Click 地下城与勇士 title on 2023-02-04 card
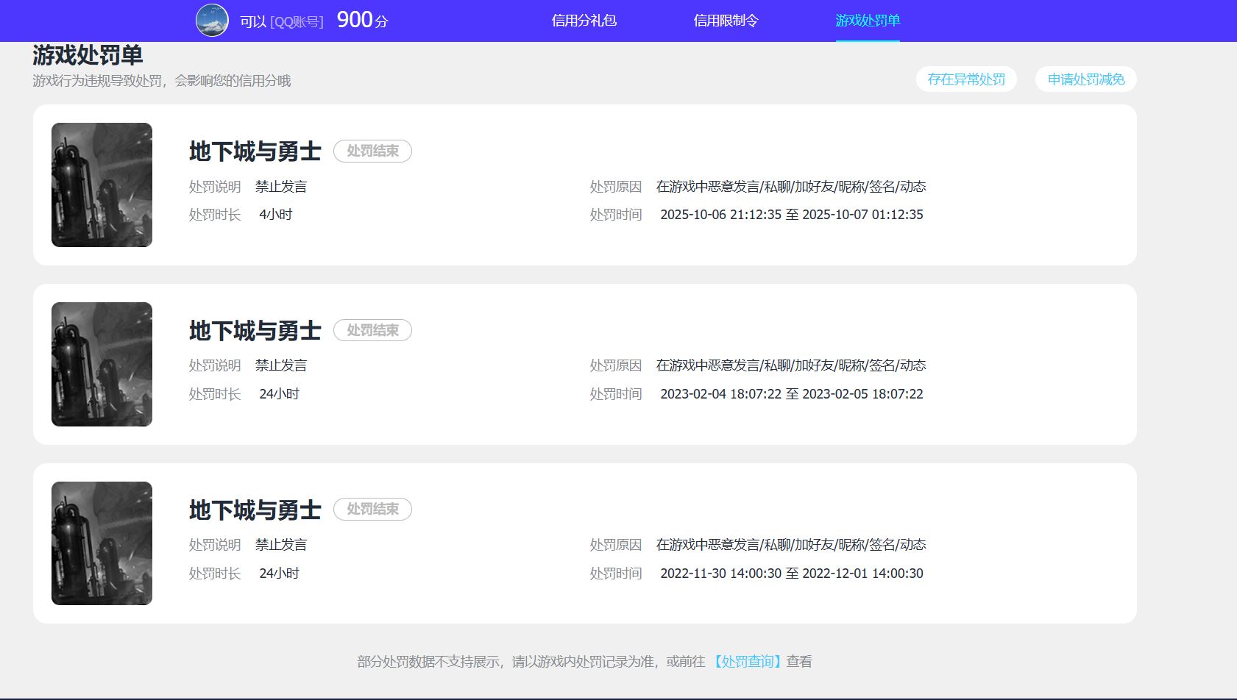Viewport: 1237px width, 700px height. pos(255,331)
